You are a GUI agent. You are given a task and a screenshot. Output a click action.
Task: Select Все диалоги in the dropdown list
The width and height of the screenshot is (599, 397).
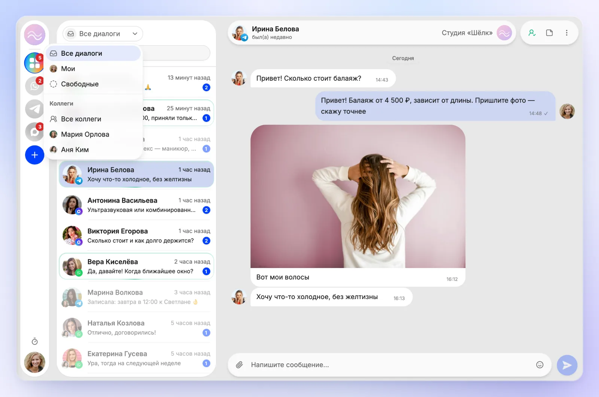[94, 53]
